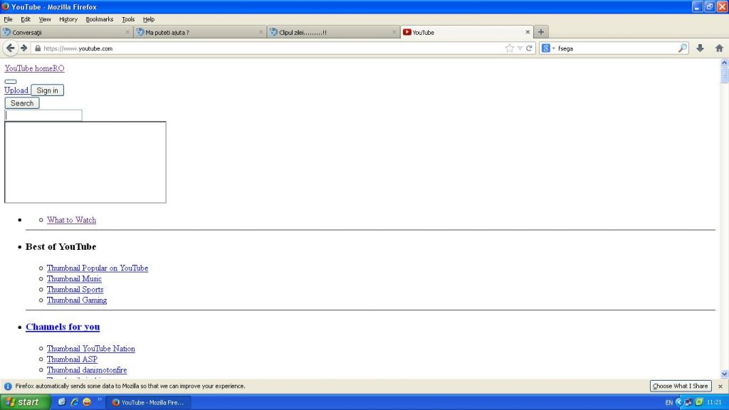Open the 'Thumbnail Music' link

pos(74,279)
